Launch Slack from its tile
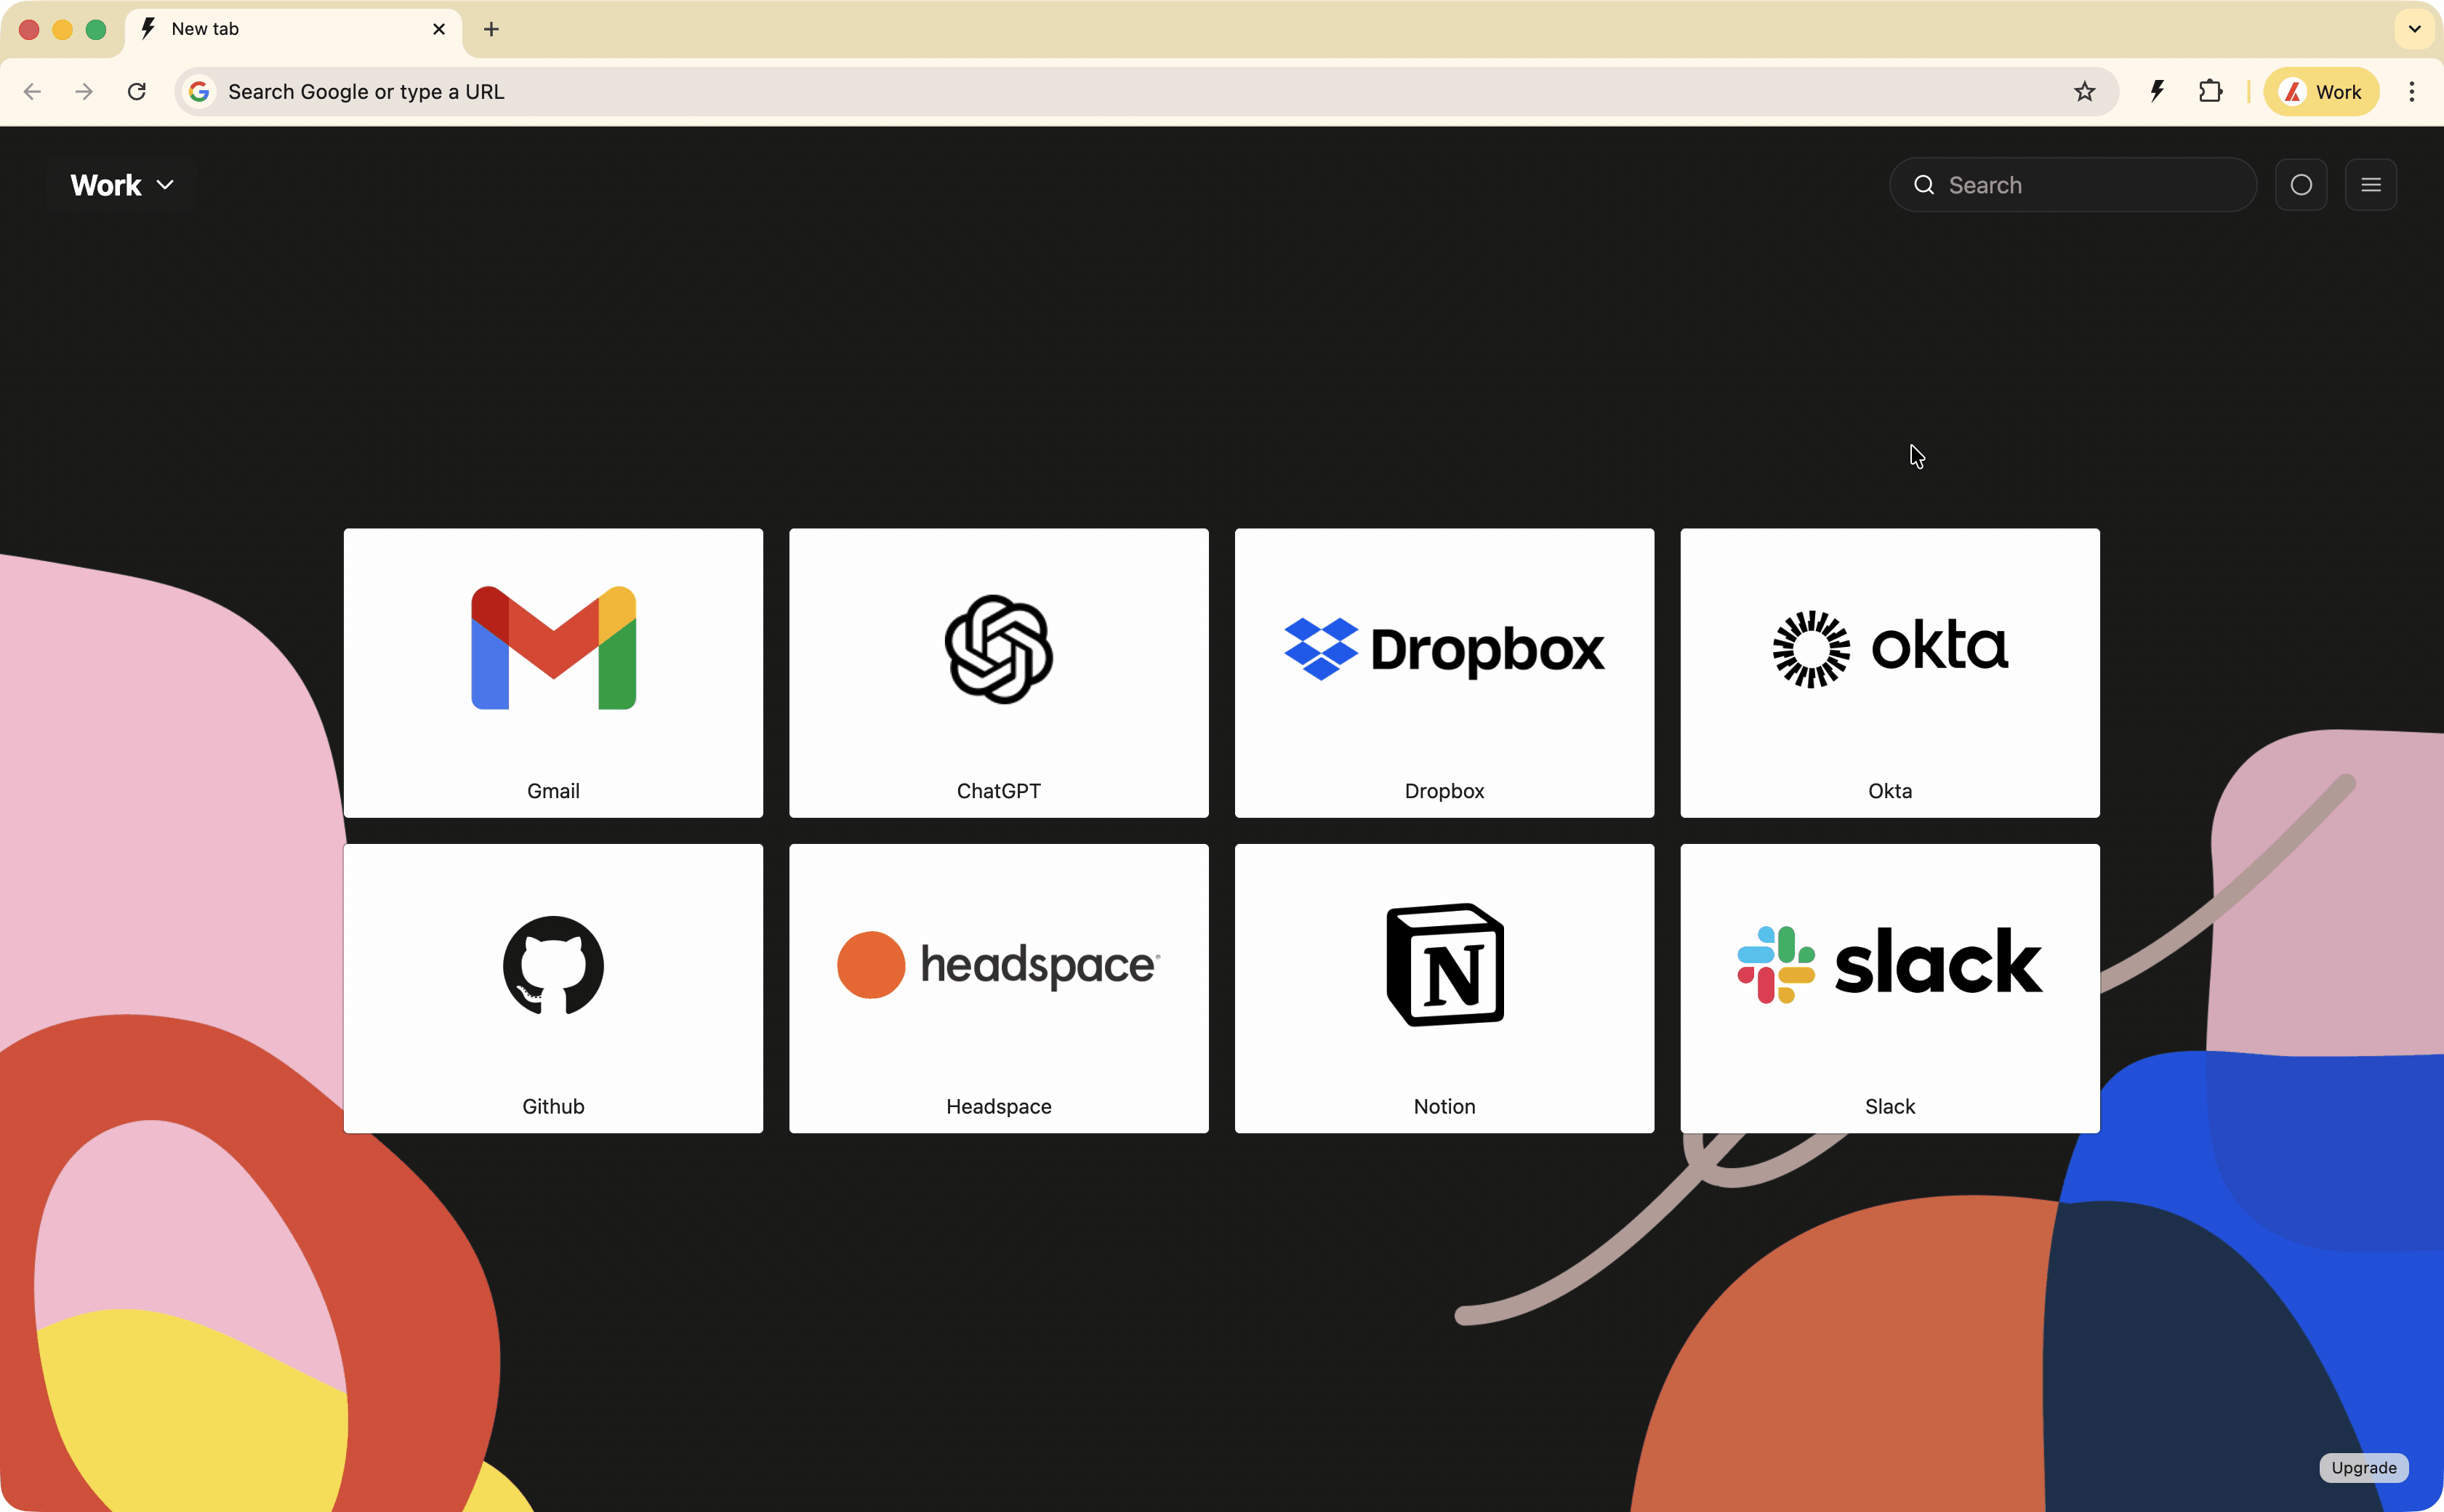Viewport: 2444px width, 1512px height. pos(1888,988)
